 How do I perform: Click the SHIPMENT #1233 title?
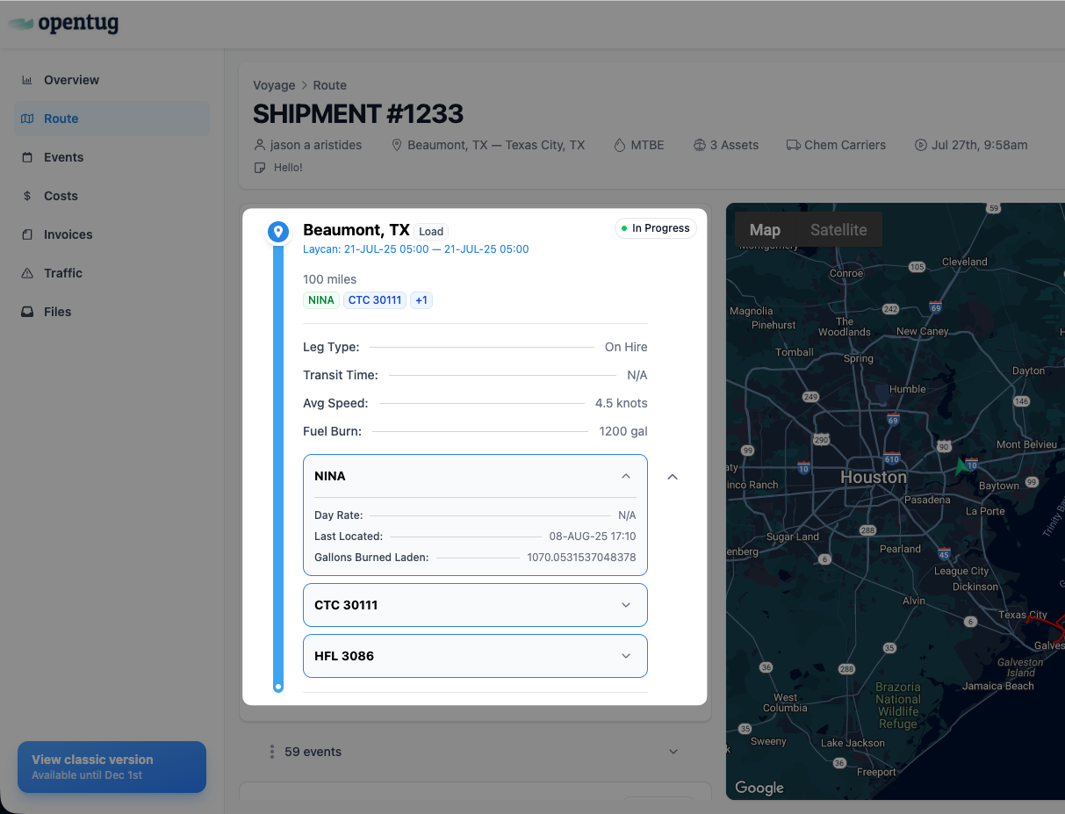(x=358, y=114)
